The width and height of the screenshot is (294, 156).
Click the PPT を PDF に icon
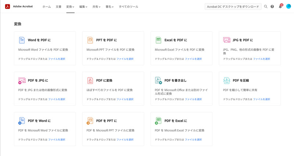[90, 40]
